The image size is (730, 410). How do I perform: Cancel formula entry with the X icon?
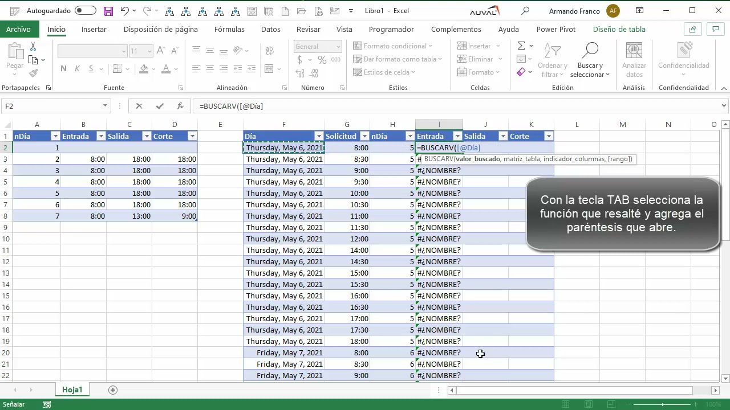point(139,106)
